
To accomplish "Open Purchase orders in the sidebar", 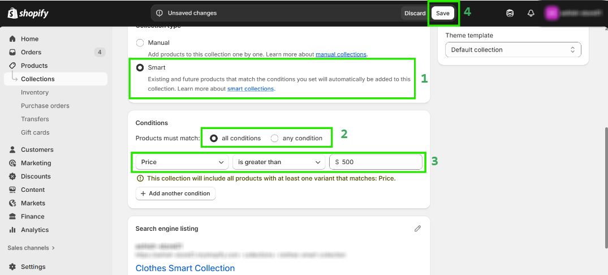I will coord(45,106).
